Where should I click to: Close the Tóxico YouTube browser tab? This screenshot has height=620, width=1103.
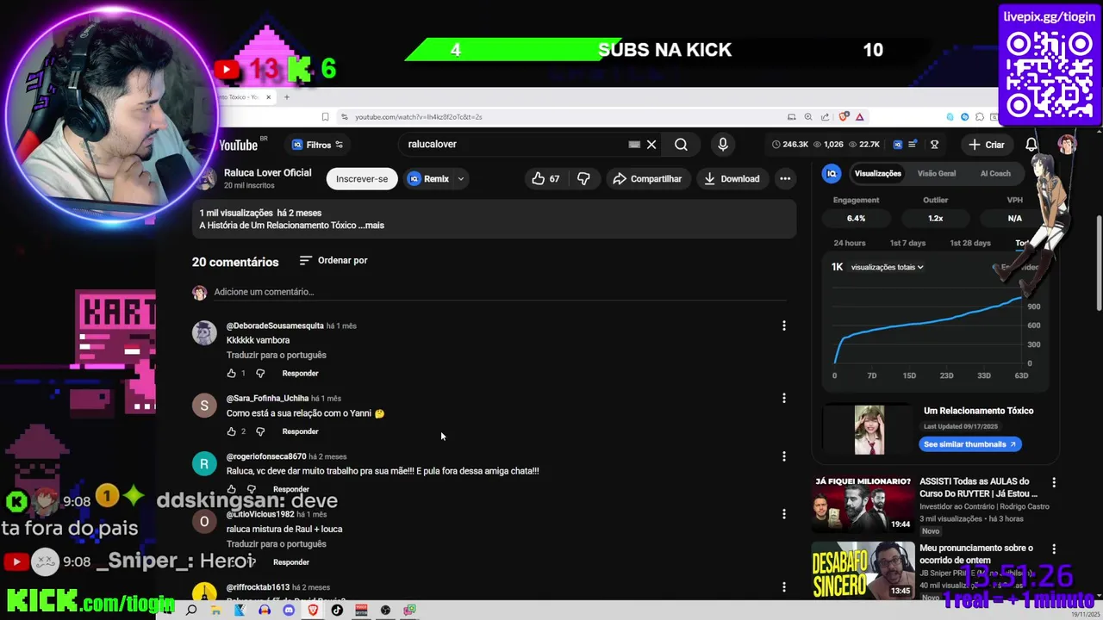pyautogui.click(x=268, y=97)
